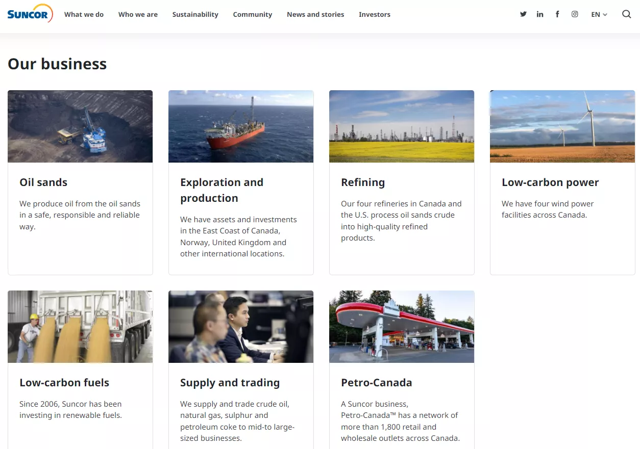
Task: Click the trading floor employees photo
Action: point(241,327)
